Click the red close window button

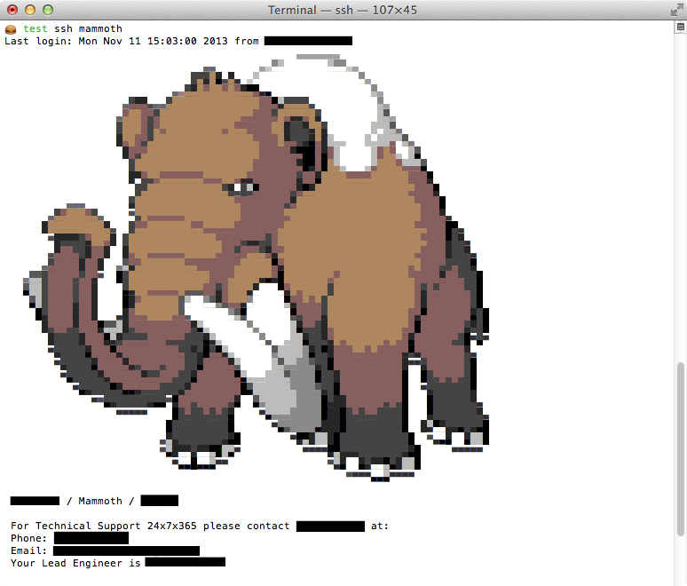pos(12,10)
